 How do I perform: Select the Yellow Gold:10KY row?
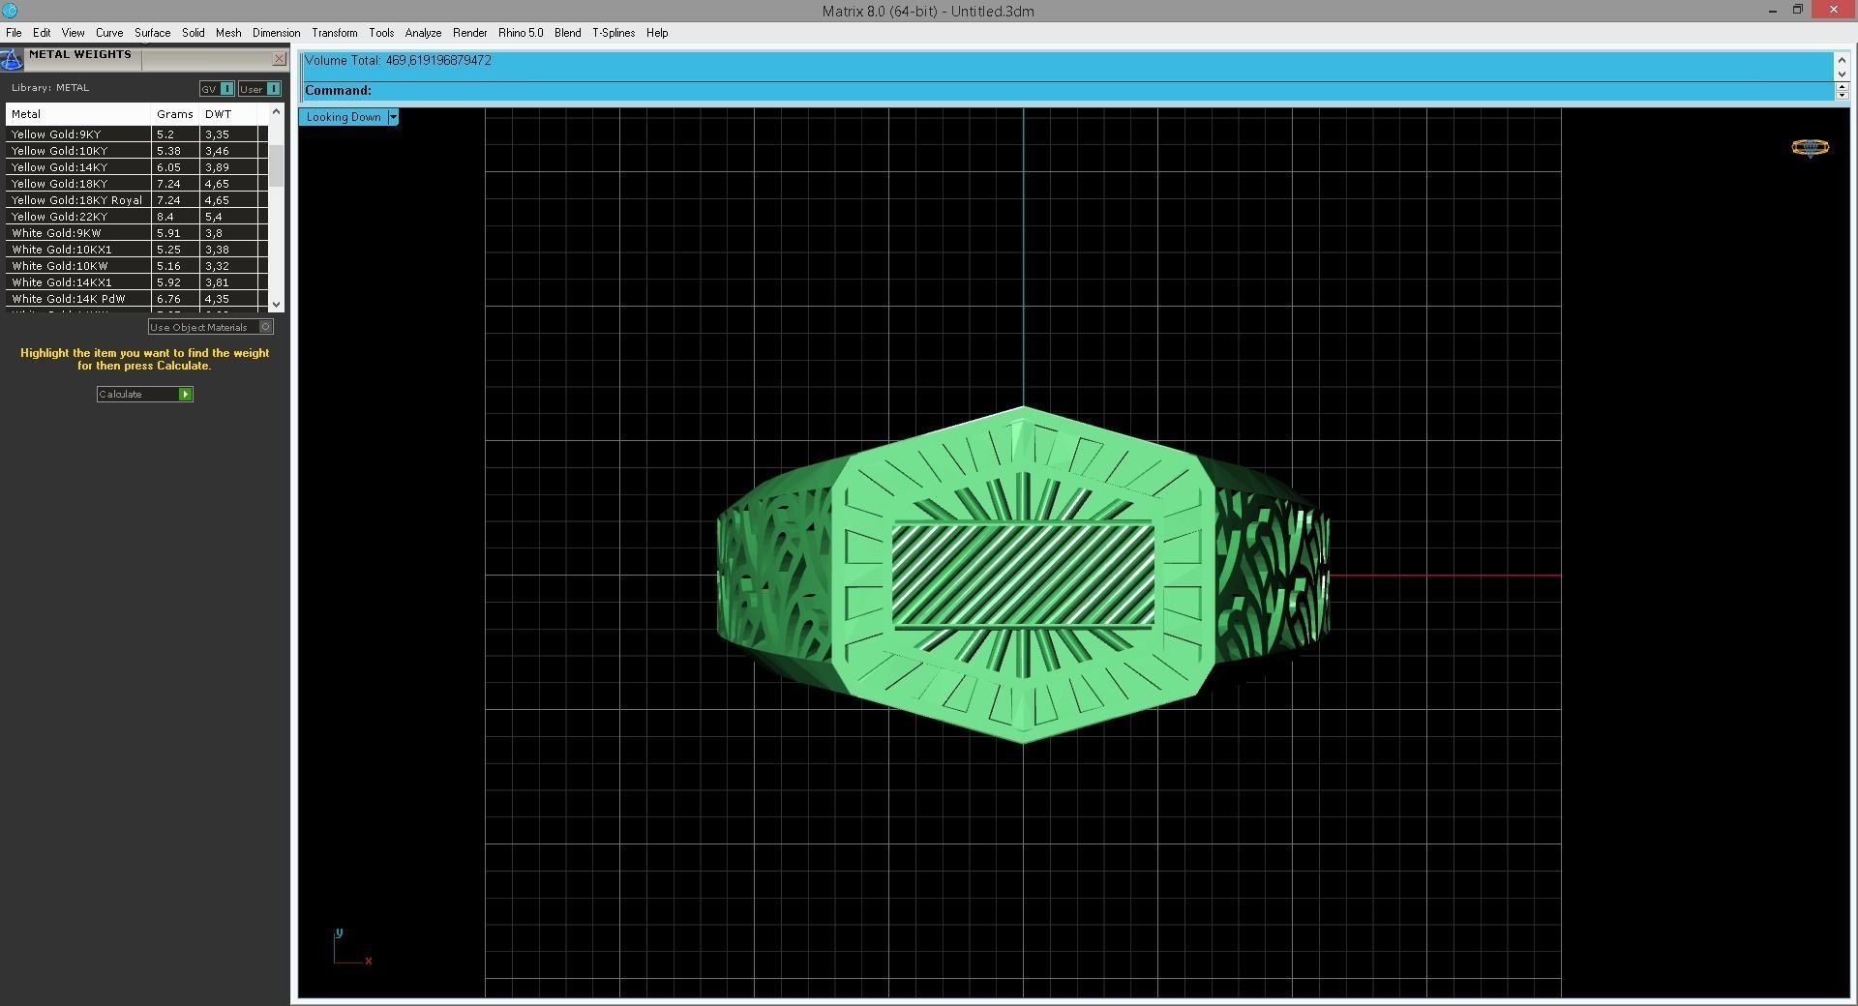(x=136, y=151)
